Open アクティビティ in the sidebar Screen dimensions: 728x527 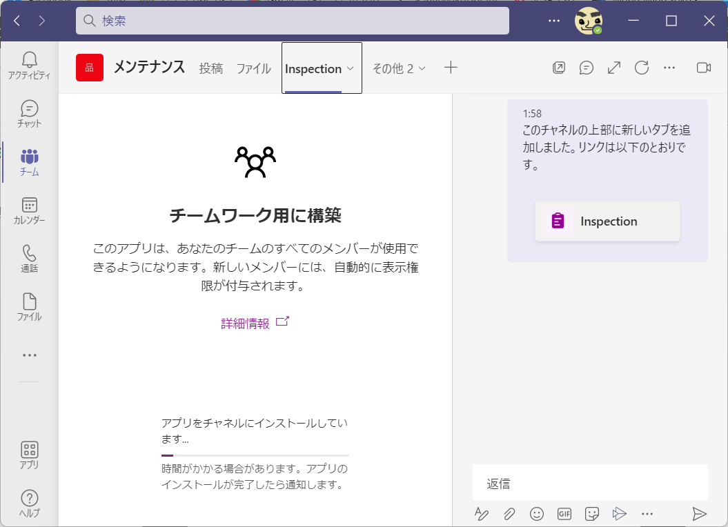(x=29, y=66)
